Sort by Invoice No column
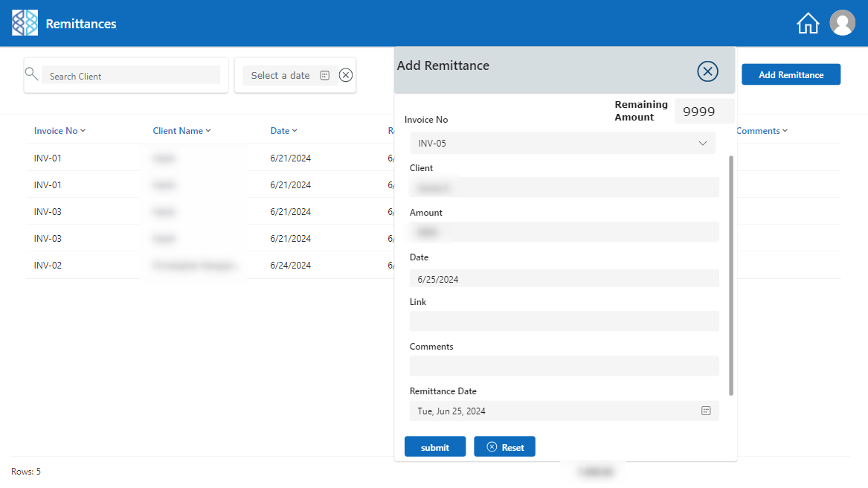 [x=60, y=131]
